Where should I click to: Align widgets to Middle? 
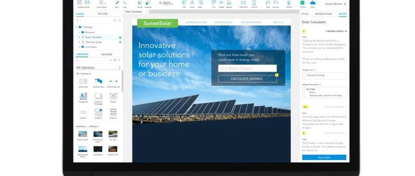pos(221,4)
